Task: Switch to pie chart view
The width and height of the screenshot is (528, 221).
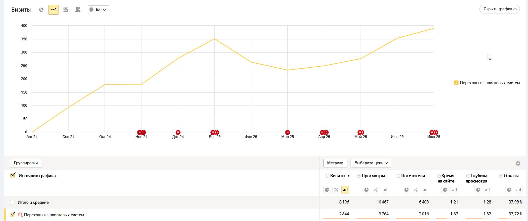Action: 41,10
